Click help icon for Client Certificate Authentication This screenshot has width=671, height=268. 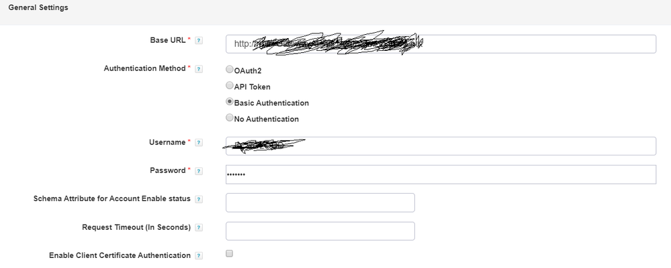point(199,256)
